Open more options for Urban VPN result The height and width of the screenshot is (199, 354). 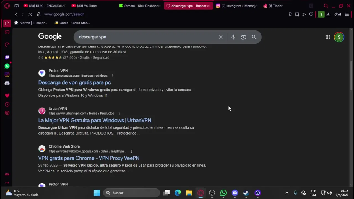tap(119, 114)
